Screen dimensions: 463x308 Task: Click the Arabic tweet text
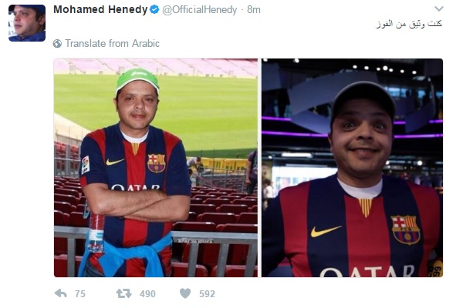pos(409,24)
